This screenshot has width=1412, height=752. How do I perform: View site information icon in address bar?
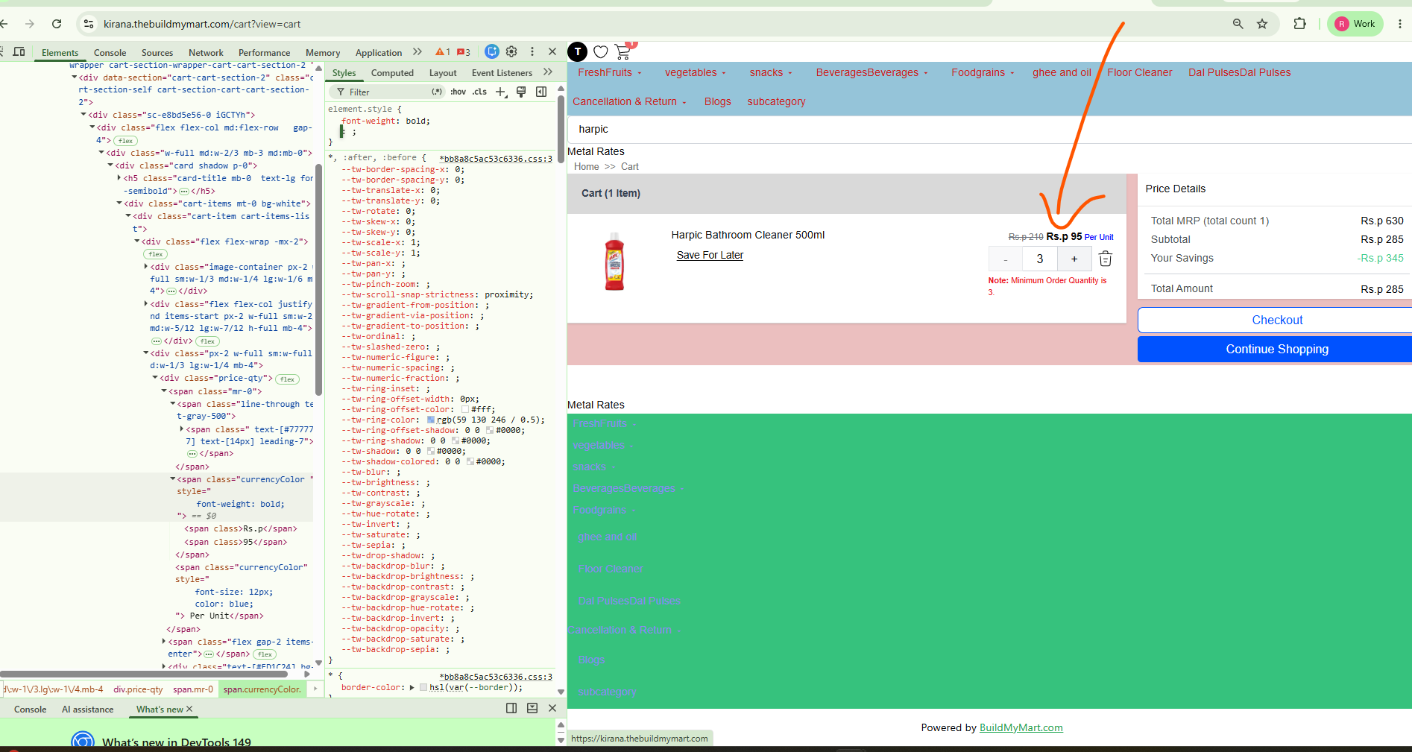click(x=89, y=24)
